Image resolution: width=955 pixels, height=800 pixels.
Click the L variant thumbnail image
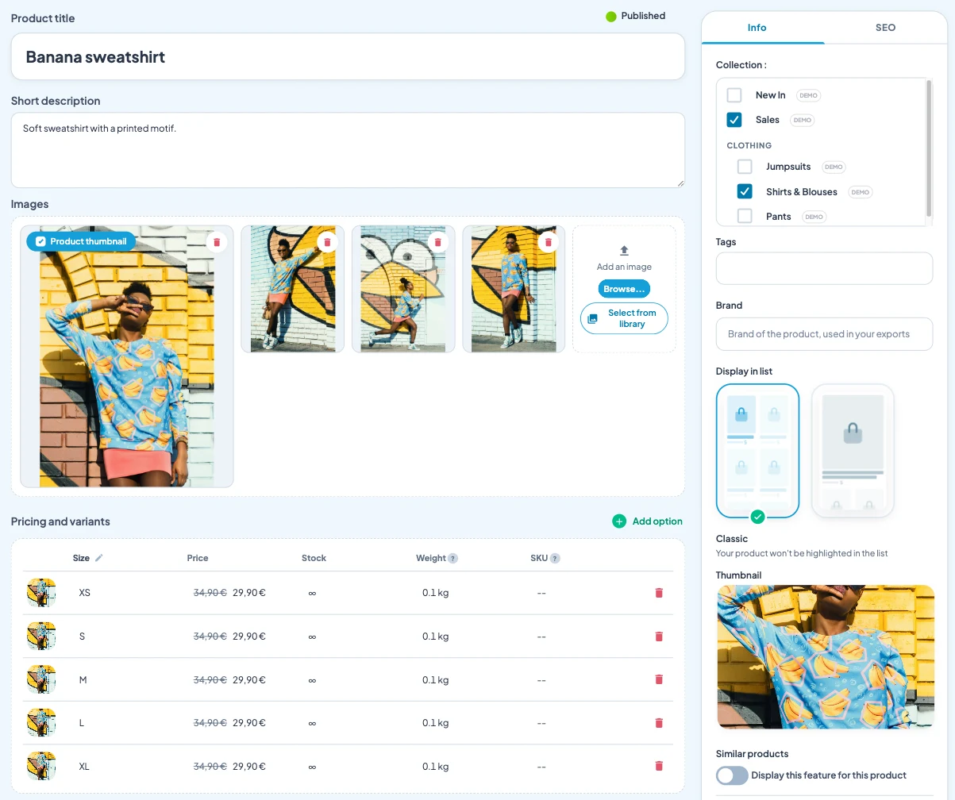[41, 723]
